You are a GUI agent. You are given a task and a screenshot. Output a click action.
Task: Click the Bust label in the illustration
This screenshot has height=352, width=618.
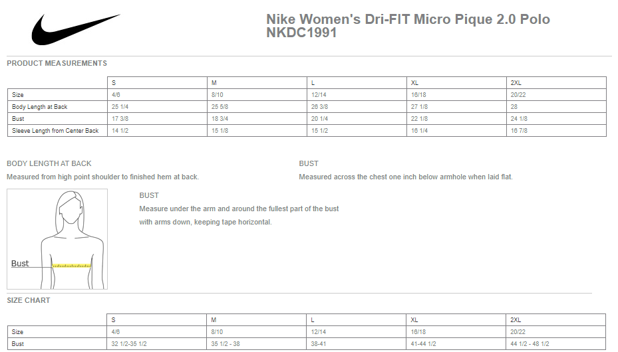(20, 263)
